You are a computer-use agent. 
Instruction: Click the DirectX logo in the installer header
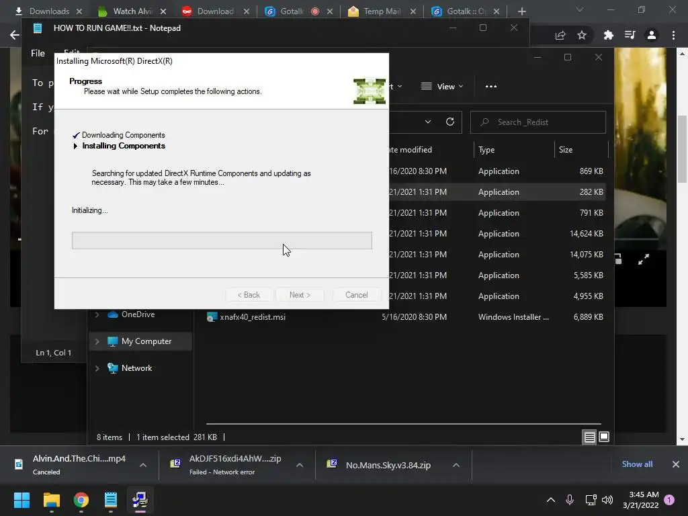tap(370, 91)
